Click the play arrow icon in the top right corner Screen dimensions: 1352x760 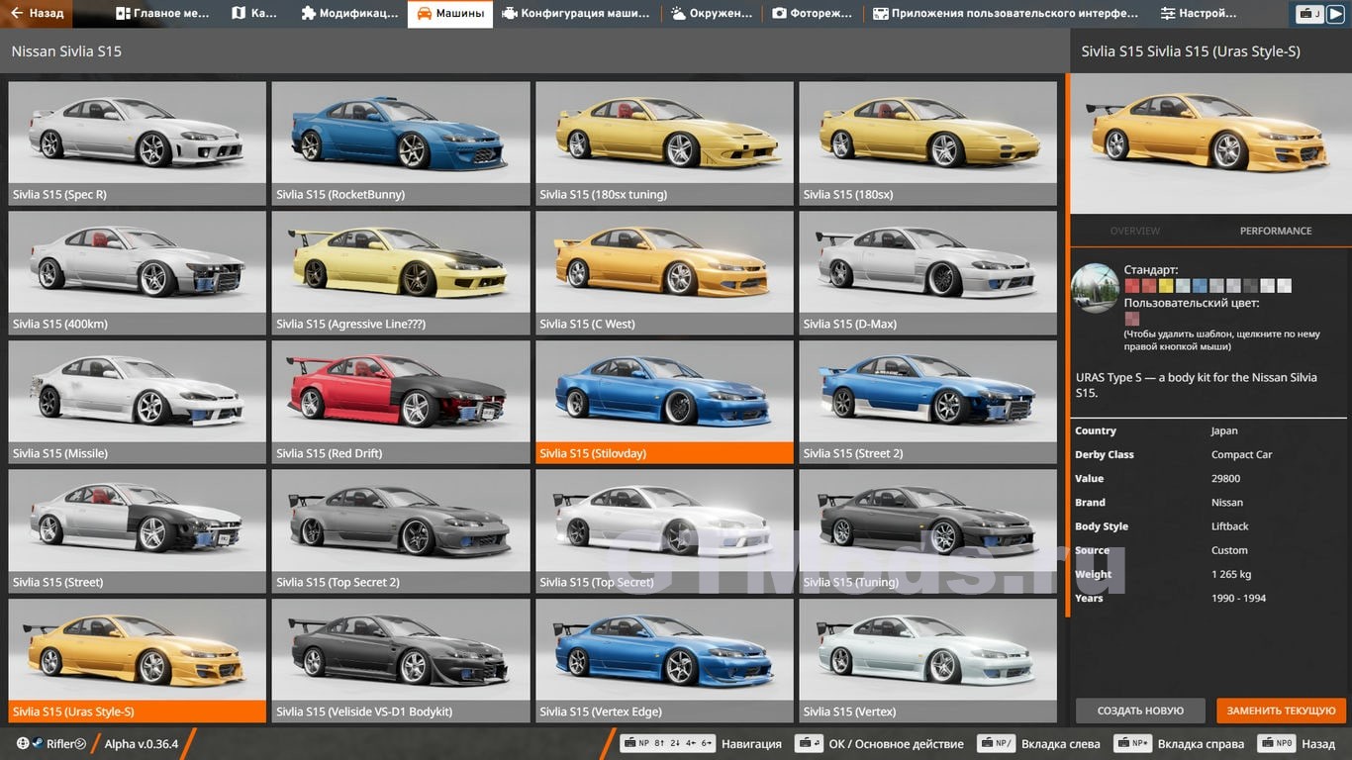pyautogui.click(x=1336, y=14)
